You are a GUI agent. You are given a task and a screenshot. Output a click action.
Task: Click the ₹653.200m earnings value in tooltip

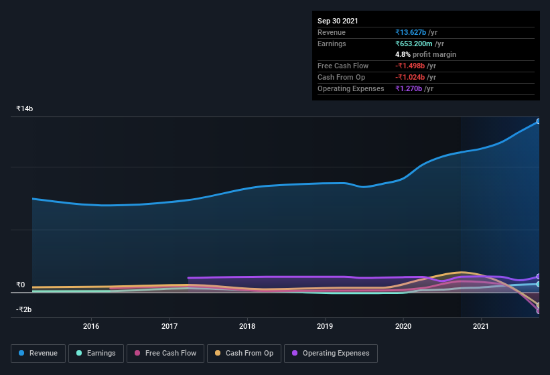click(x=414, y=44)
